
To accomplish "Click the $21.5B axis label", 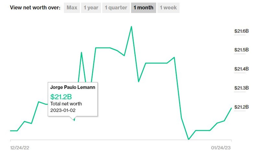I will [241, 50].
